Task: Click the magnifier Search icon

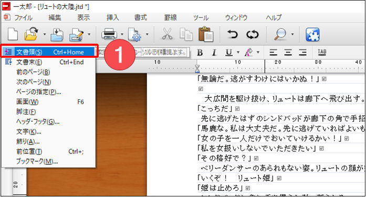Action: point(280,34)
